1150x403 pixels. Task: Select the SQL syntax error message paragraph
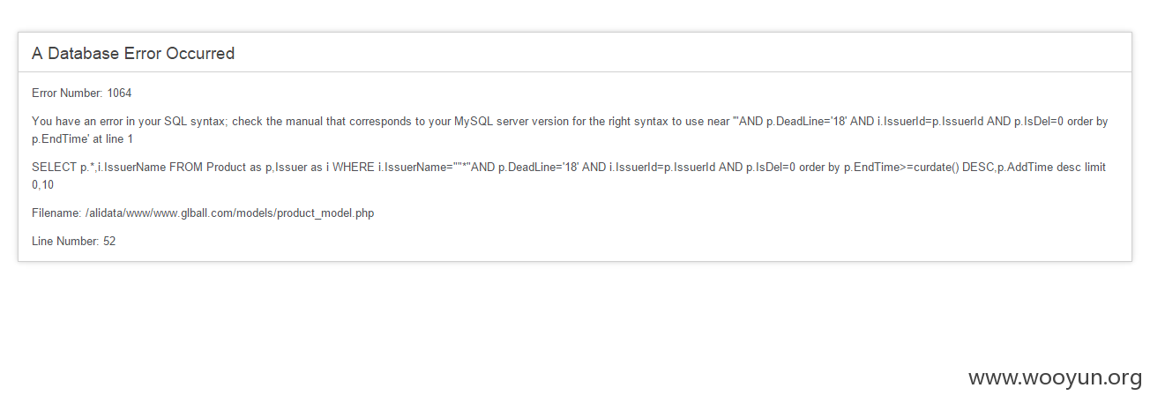click(x=570, y=130)
